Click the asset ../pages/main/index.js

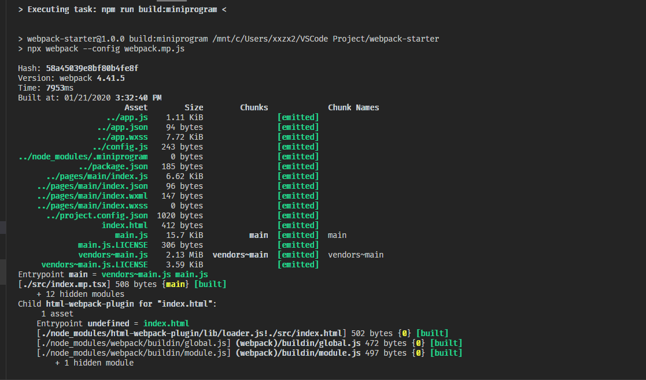[x=97, y=177]
